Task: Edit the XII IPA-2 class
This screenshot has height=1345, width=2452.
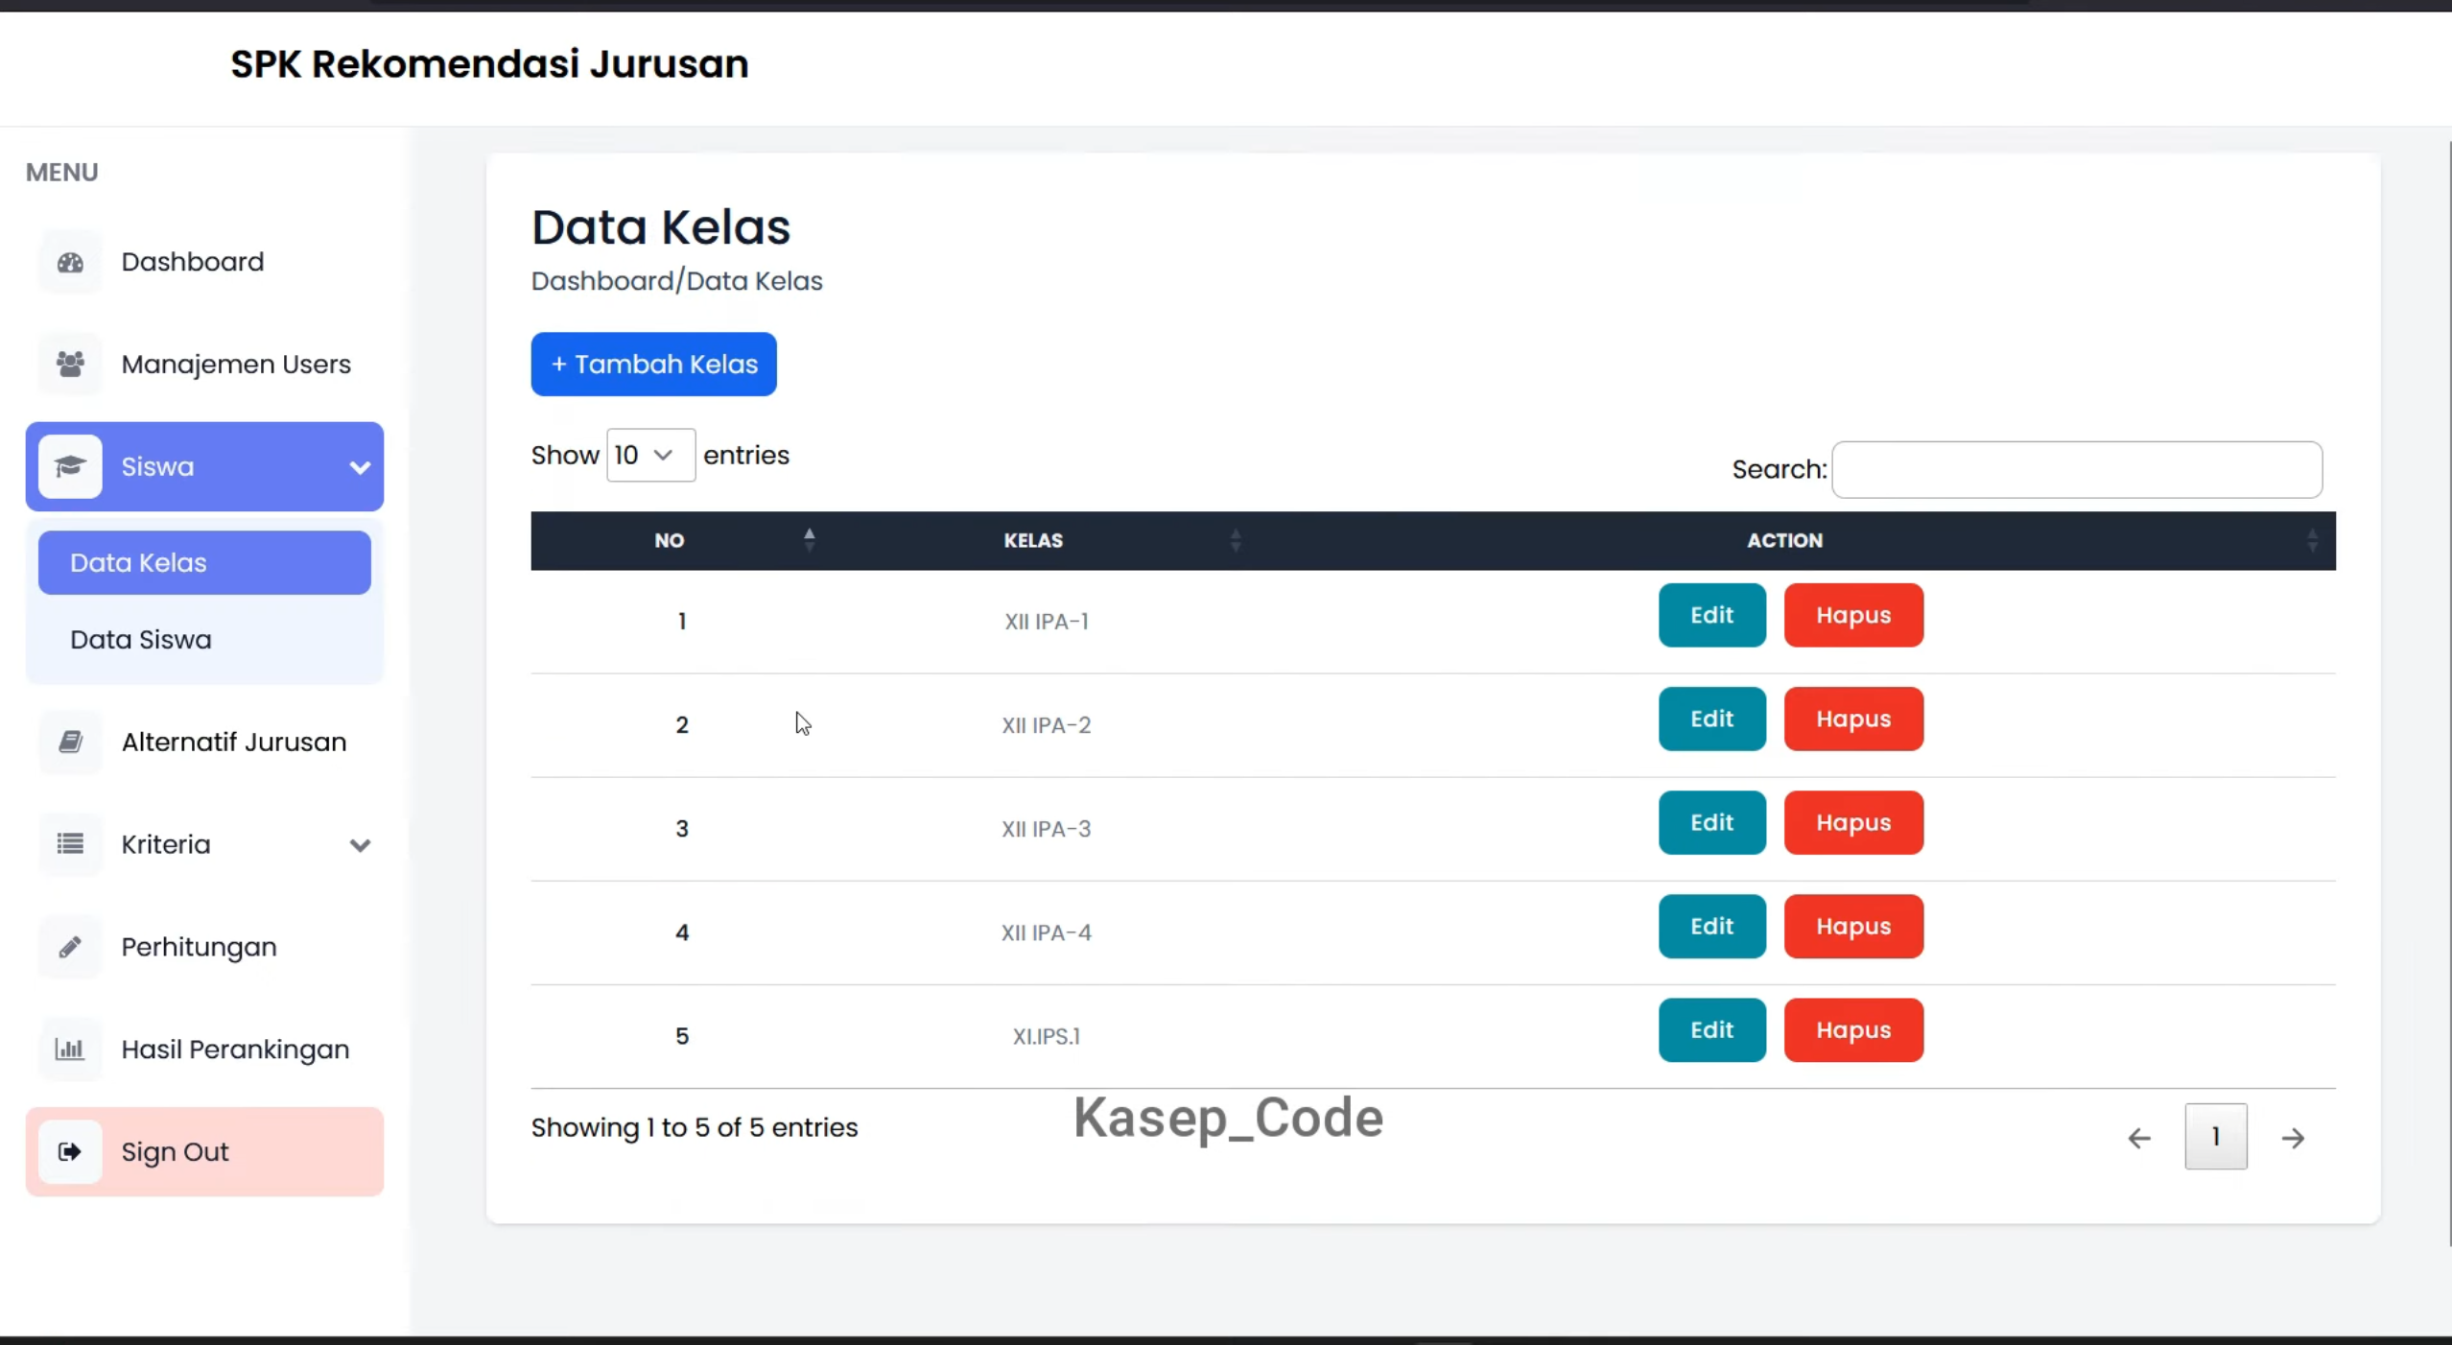Action: [1711, 719]
